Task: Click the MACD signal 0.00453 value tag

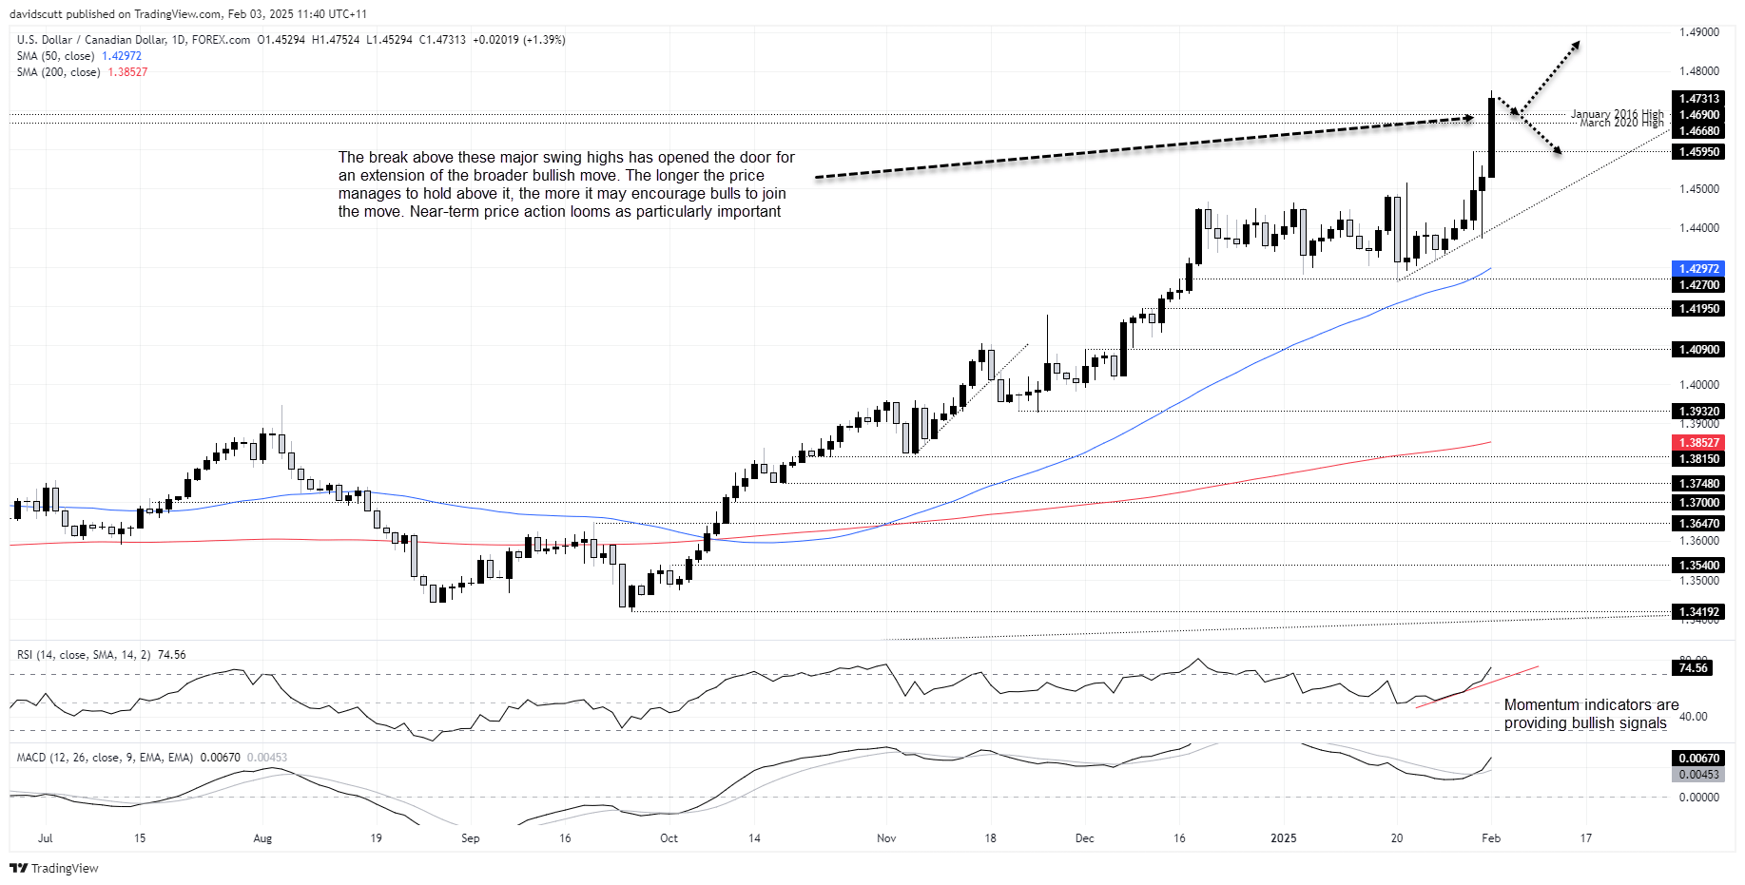Action: (x=1697, y=775)
